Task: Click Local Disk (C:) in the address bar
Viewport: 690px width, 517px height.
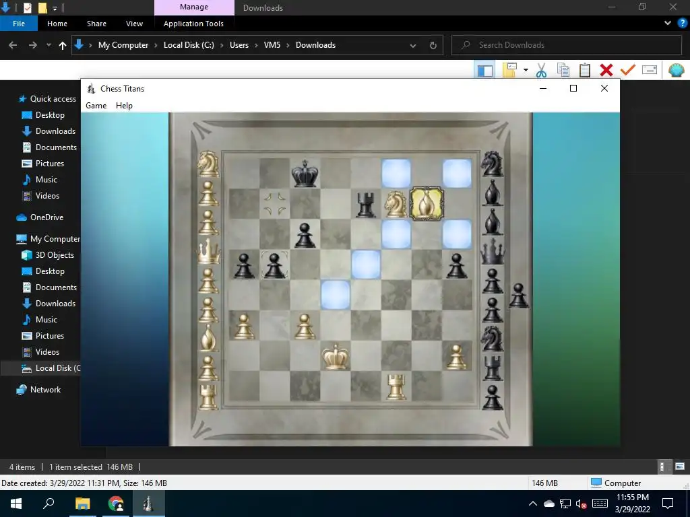Action: tap(189, 45)
